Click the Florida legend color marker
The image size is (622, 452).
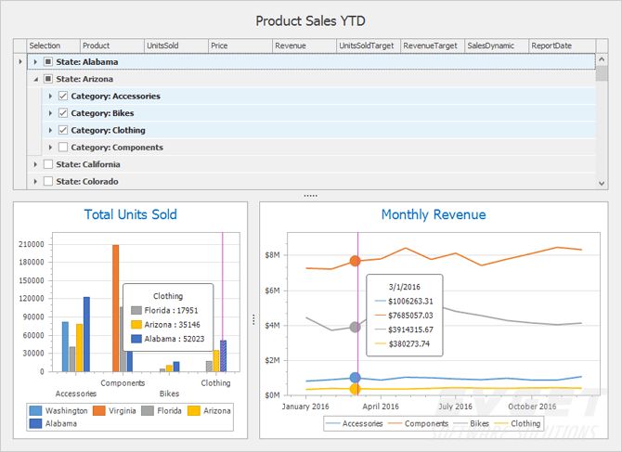click(148, 411)
